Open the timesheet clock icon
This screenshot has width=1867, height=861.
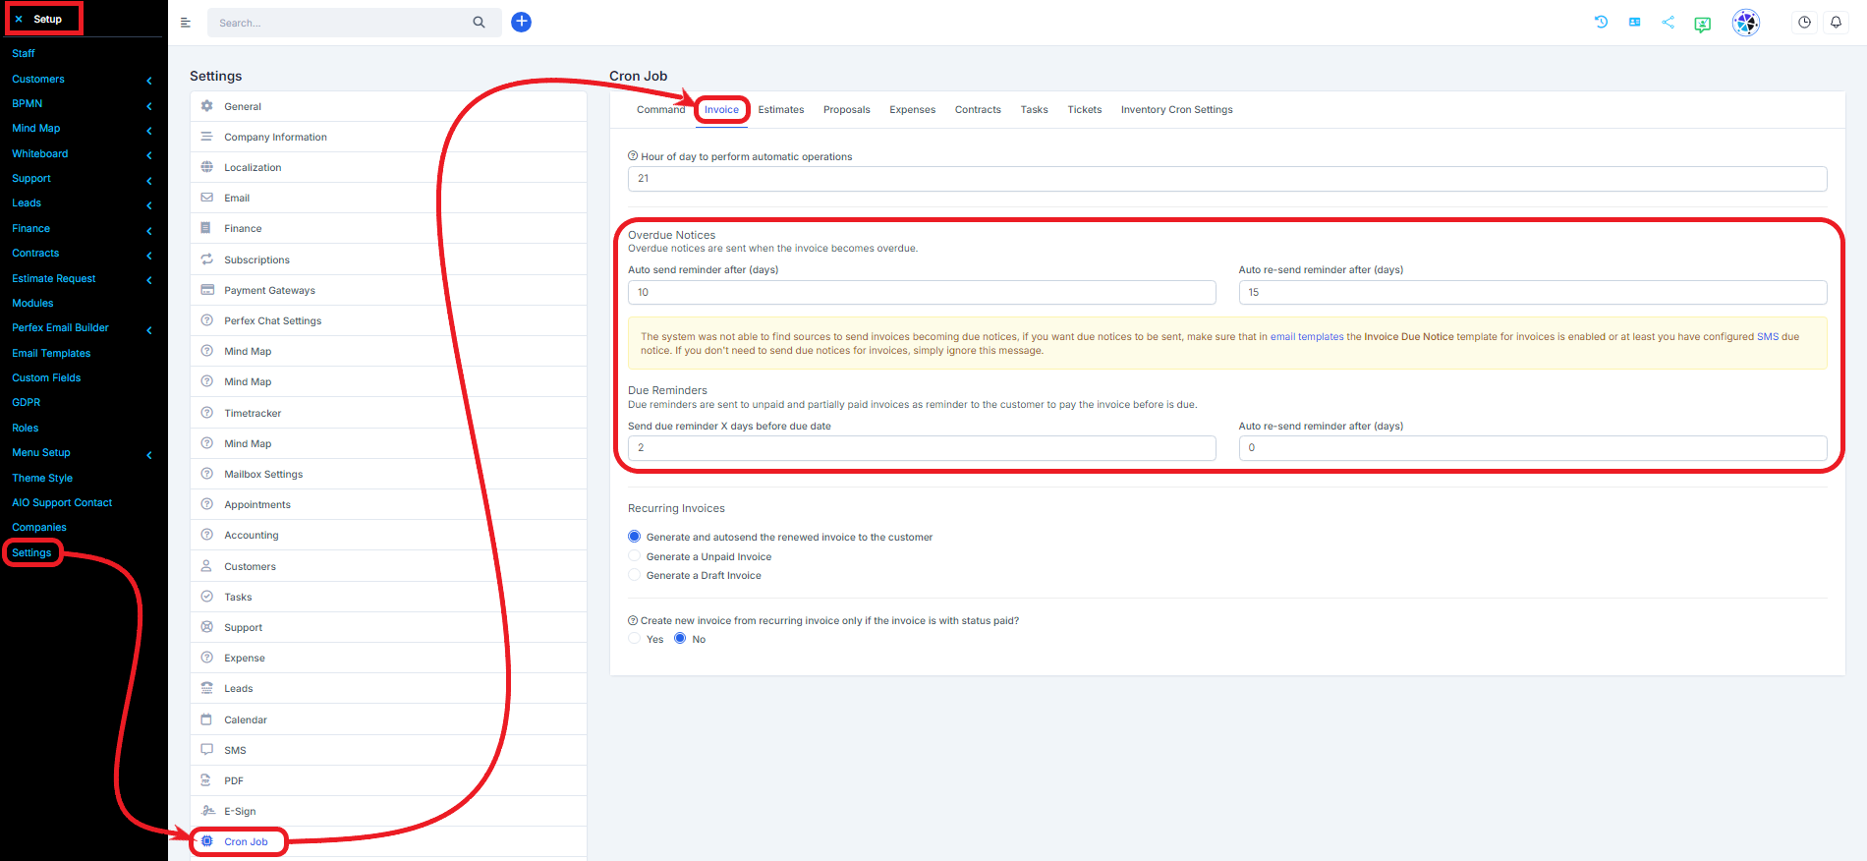(x=1804, y=22)
